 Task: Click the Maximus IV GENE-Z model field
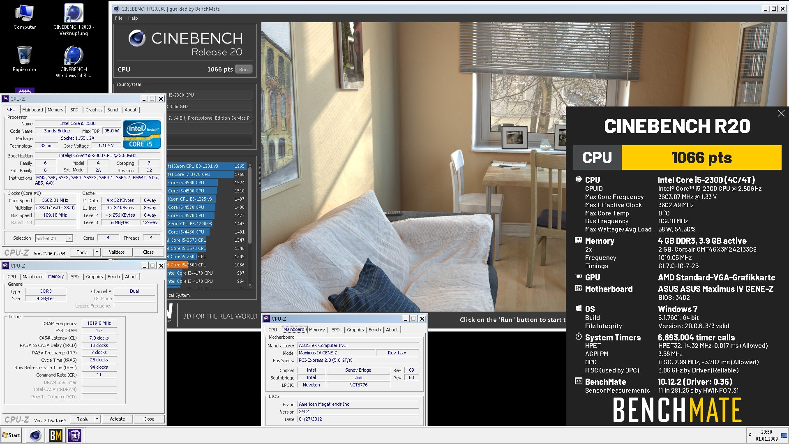point(336,353)
